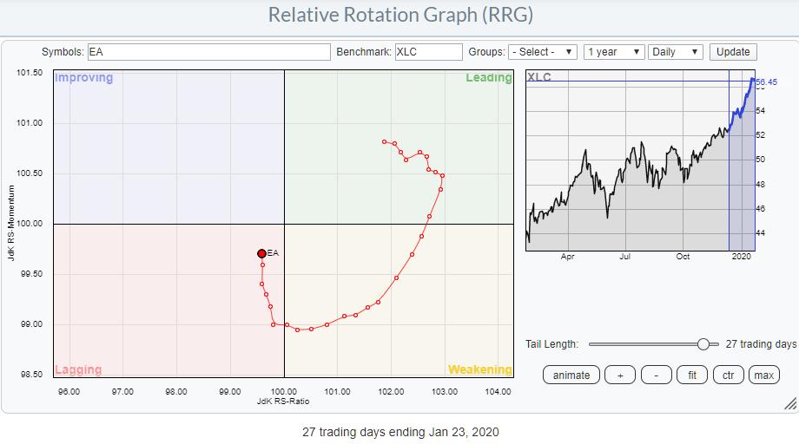Click the Improving quadrant label
The image size is (799, 444).
(x=84, y=78)
